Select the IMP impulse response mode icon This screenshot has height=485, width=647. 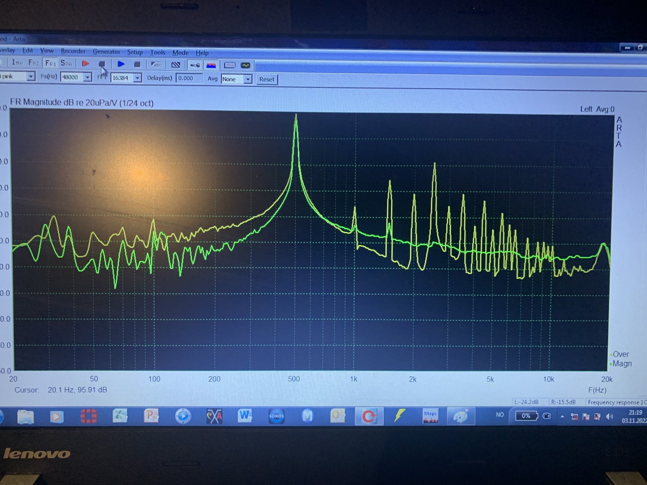[17, 62]
